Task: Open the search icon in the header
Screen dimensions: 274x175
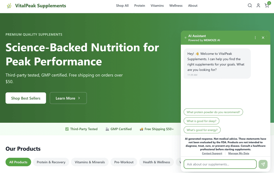Action: click(x=250, y=5)
